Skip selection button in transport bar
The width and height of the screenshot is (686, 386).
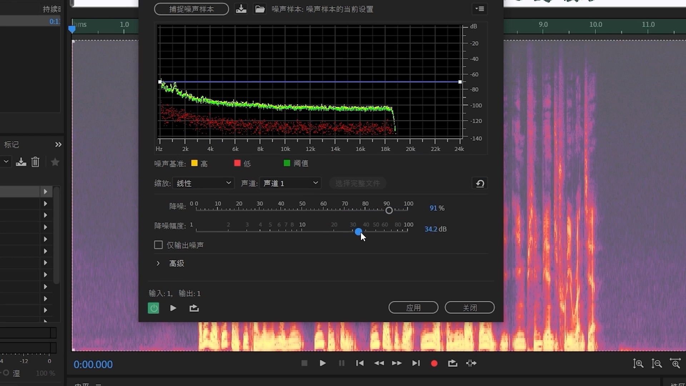(x=471, y=363)
